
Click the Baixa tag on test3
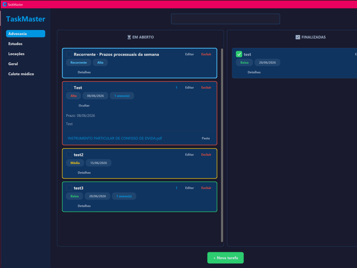75,196
